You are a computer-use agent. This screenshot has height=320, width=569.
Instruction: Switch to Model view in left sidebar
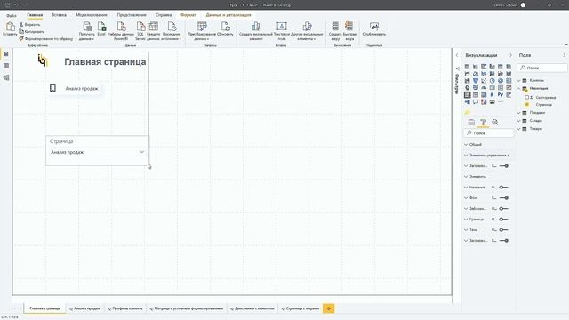6,77
